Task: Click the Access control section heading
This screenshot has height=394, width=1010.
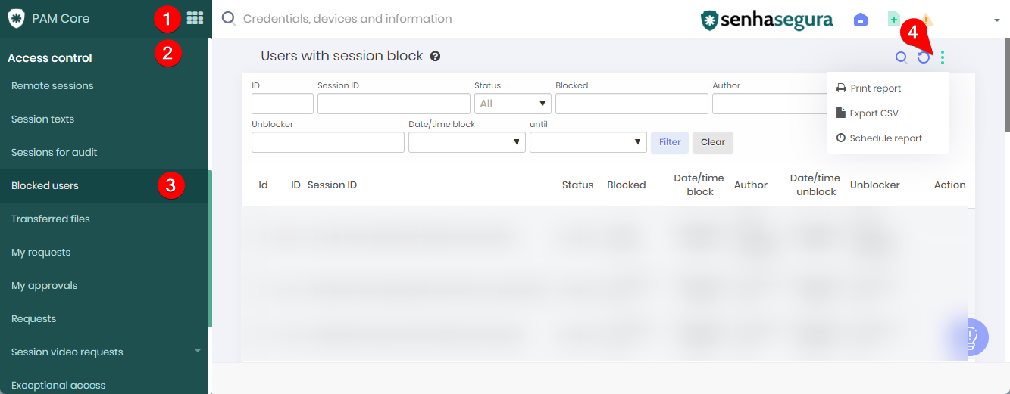Action: coord(50,57)
